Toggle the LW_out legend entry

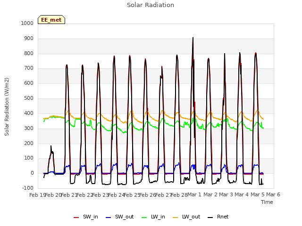[186, 217]
